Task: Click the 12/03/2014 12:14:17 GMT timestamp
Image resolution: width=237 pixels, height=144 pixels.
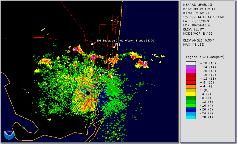Action: (x=204, y=17)
